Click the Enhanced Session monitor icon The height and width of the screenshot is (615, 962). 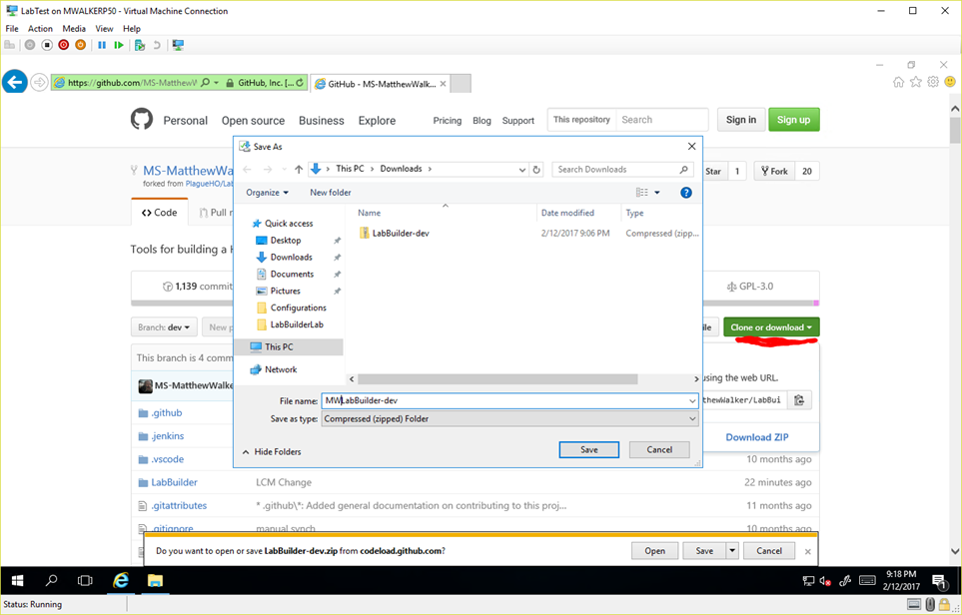pyautogui.click(x=178, y=45)
